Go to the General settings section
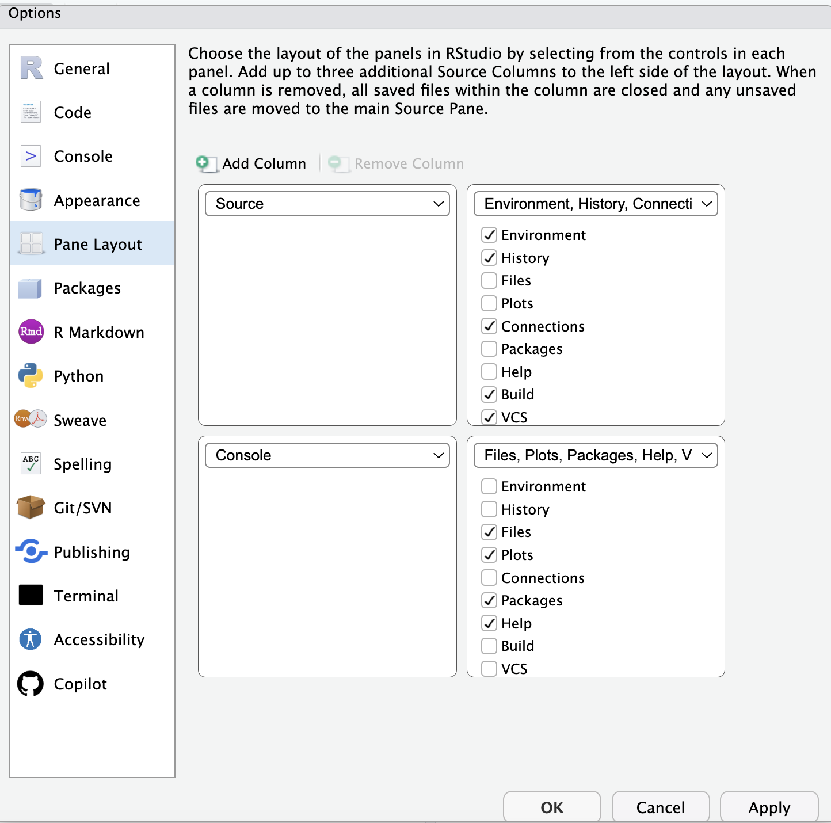This screenshot has height=823, width=831. [81, 68]
